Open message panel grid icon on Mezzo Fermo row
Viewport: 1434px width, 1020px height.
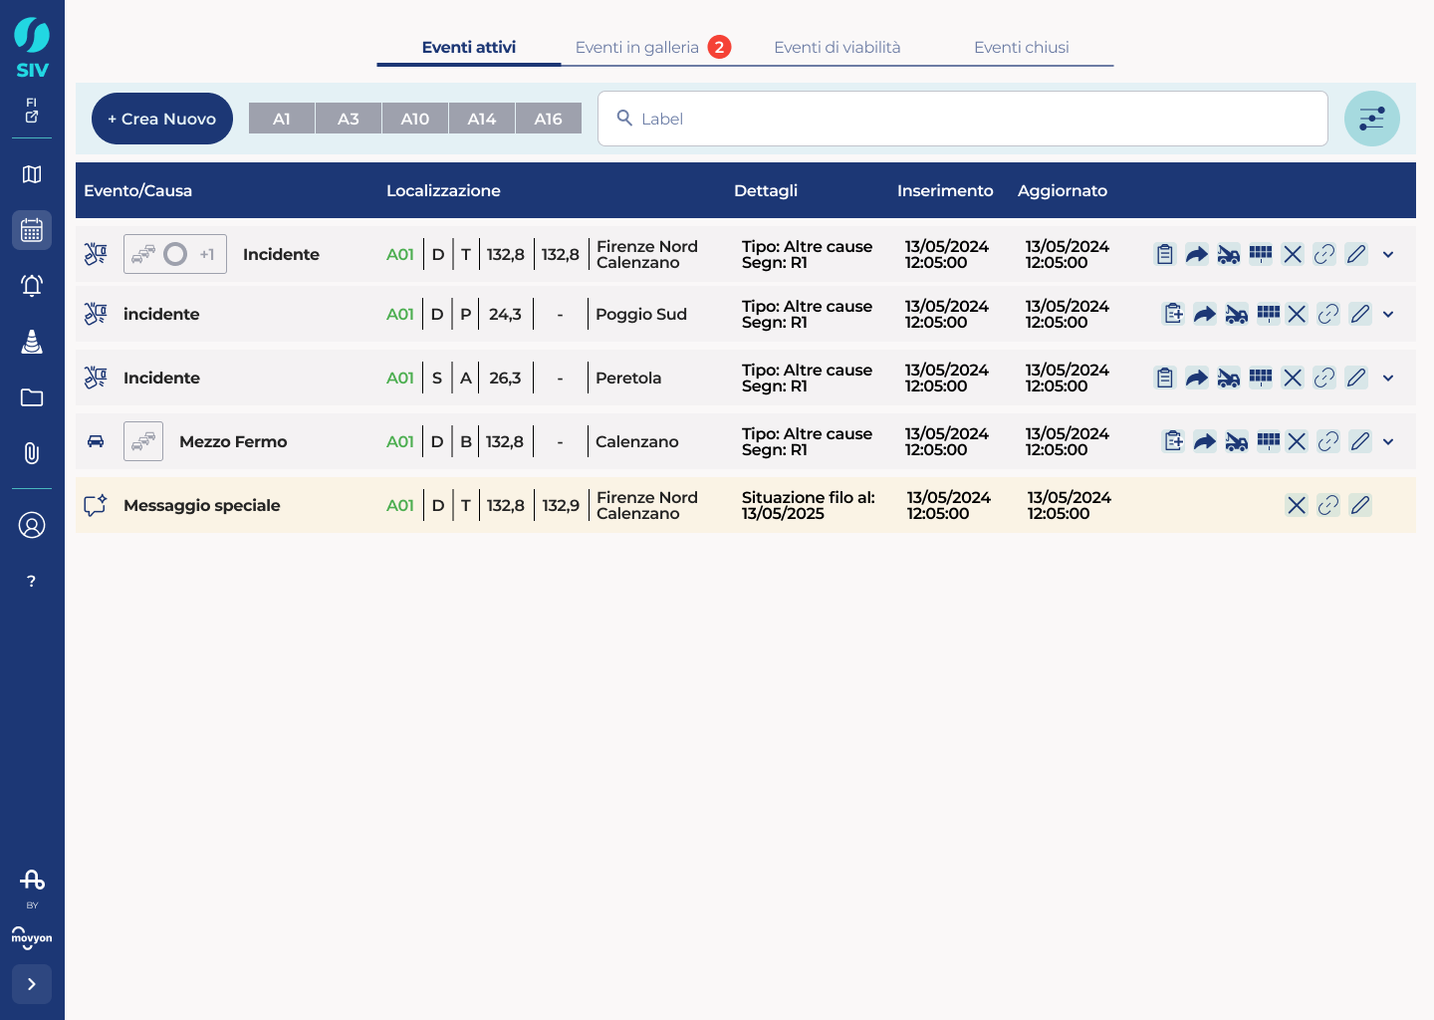pos(1269,441)
